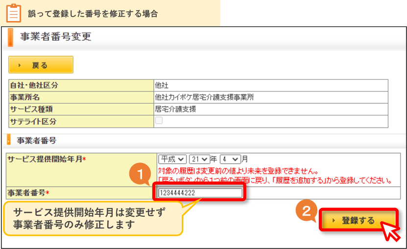This screenshot has width=407, height=249.
Task: Click the 事業者番号 input field
Action: [x=200, y=193]
